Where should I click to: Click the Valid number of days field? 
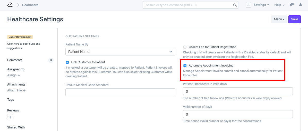click(x=238, y=114)
